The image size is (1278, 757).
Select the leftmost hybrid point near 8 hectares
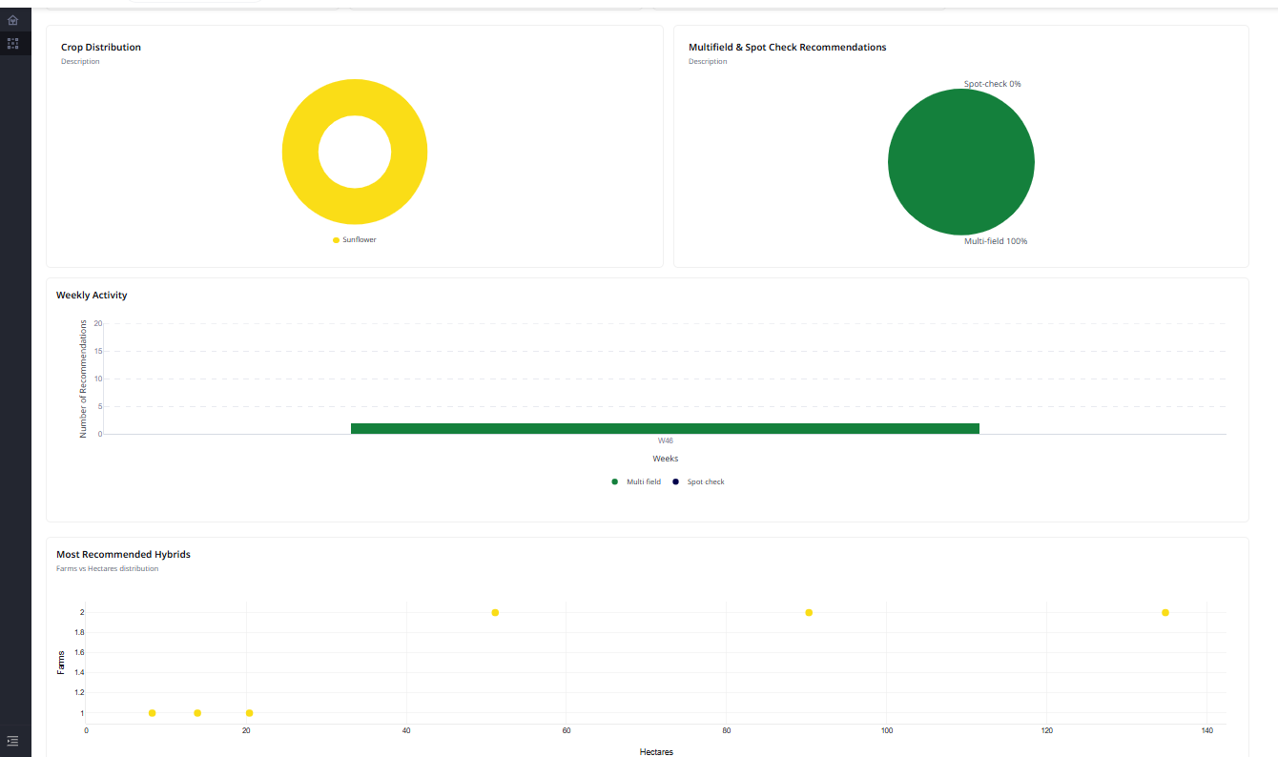pyautogui.click(x=152, y=713)
